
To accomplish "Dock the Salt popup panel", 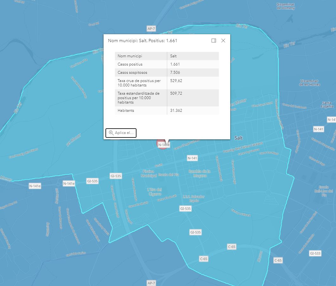I will click(x=214, y=41).
